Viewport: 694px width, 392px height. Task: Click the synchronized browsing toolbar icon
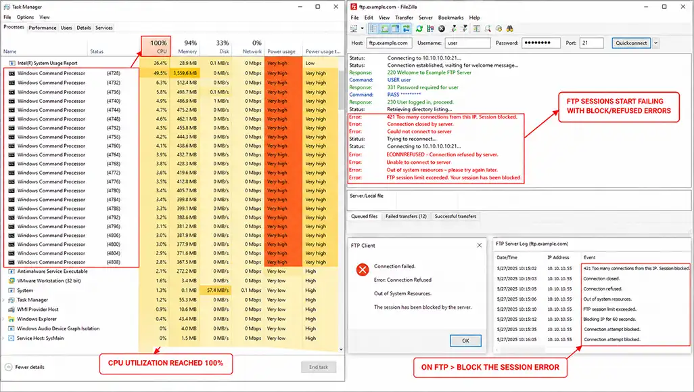click(x=499, y=28)
